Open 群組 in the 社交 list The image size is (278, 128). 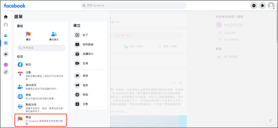tap(41, 97)
